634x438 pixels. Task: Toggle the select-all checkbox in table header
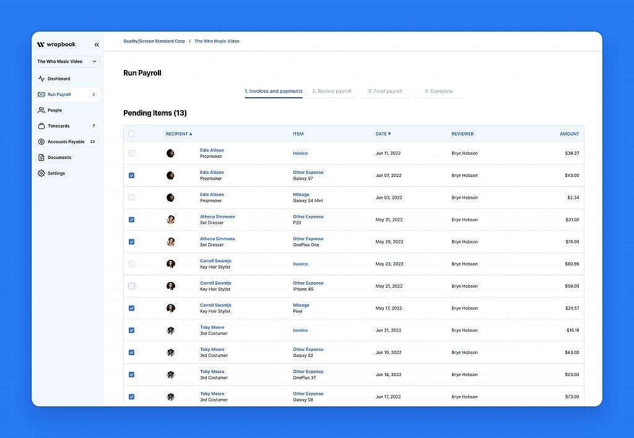[131, 134]
